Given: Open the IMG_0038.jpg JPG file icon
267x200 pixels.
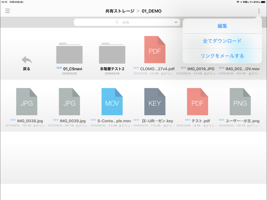Looking at the screenshot, I should [x=27, y=102].
